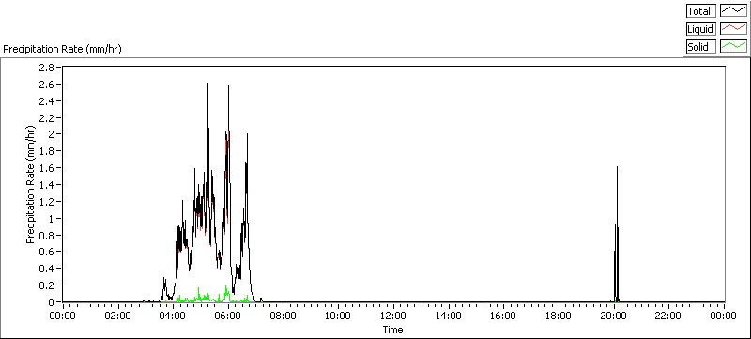Click the Solid legend label
Screen dimensions: 751x339
(701, 47)
